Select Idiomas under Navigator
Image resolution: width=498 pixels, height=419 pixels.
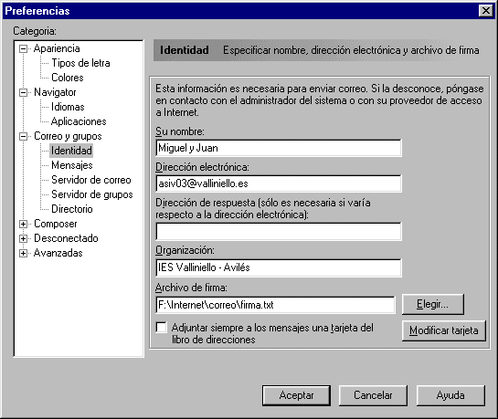68,107
